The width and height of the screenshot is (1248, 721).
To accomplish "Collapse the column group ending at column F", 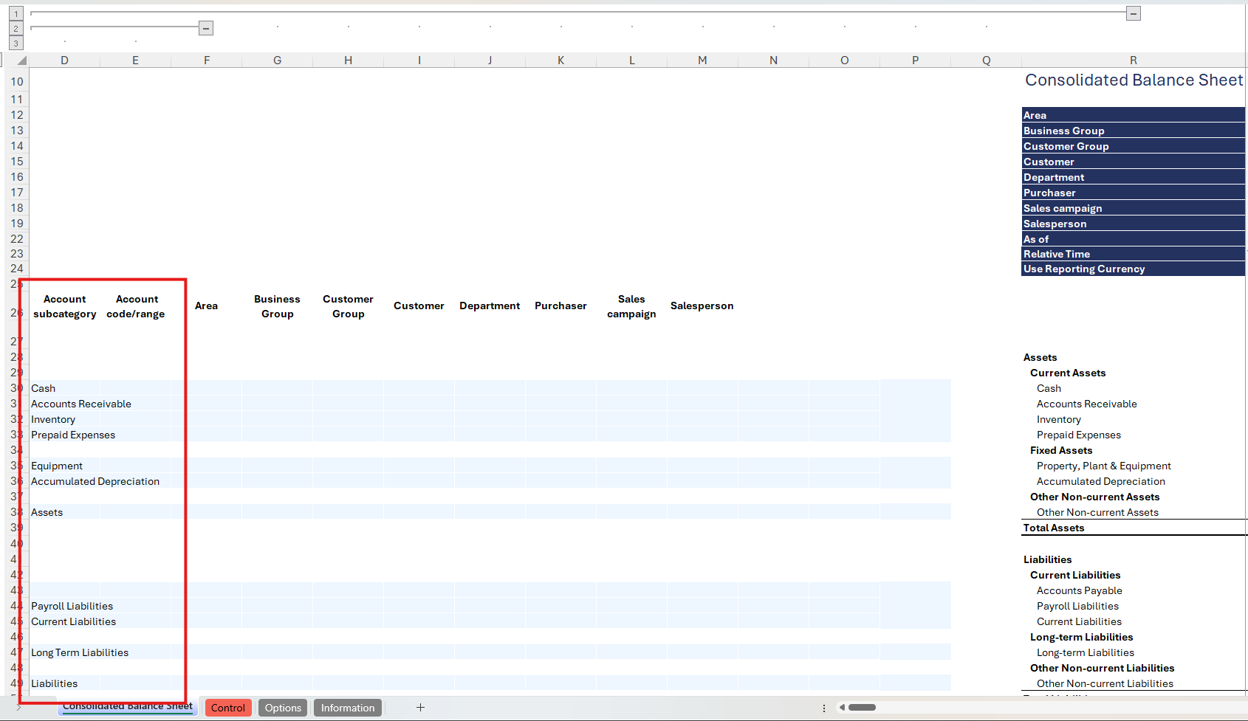I will click(206, 28).
